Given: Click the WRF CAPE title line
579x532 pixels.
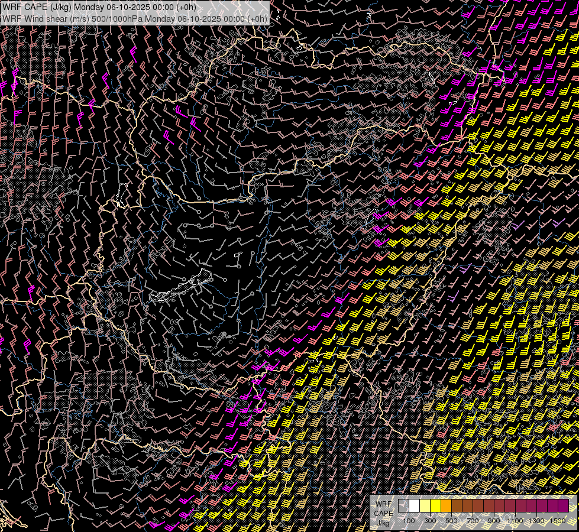Looking at the screenshot, I should pos(99,7).
